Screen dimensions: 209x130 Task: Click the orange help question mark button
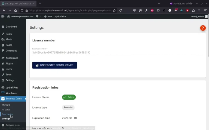[x=203, y=28]
